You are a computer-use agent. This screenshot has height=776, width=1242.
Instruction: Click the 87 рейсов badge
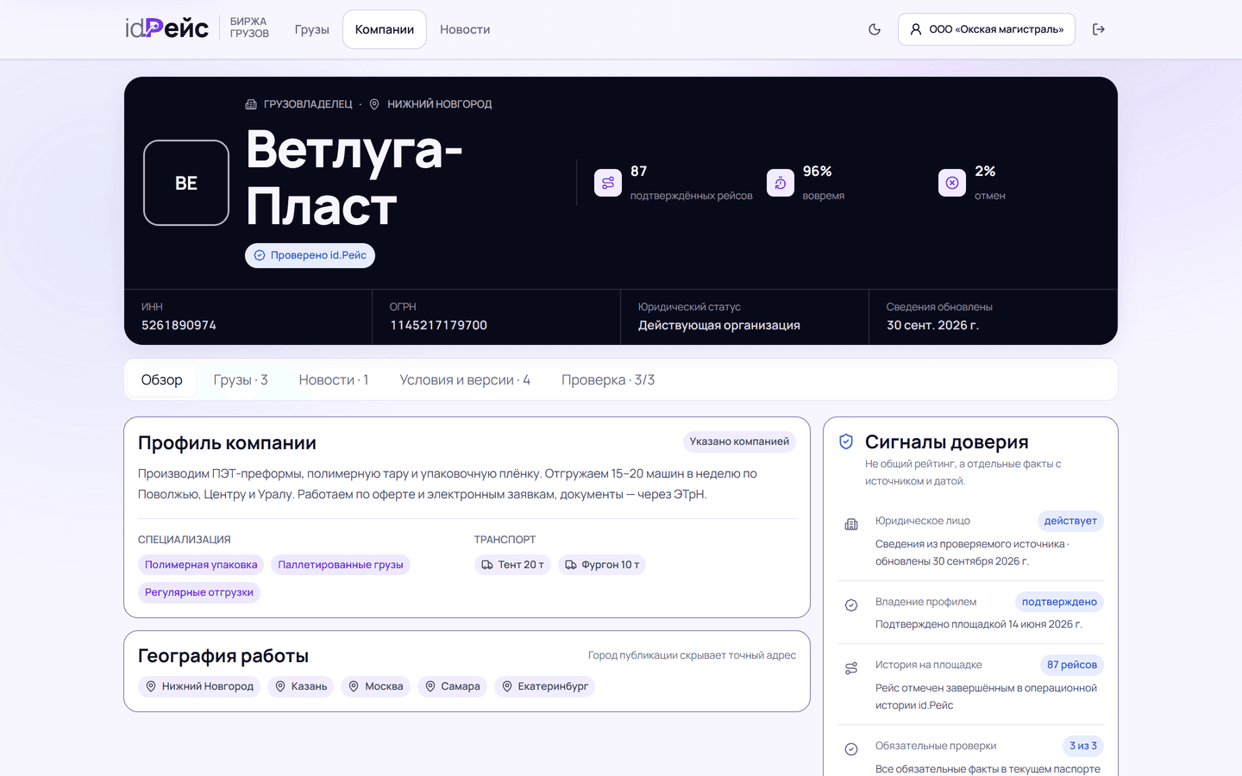pos(1072,665)
